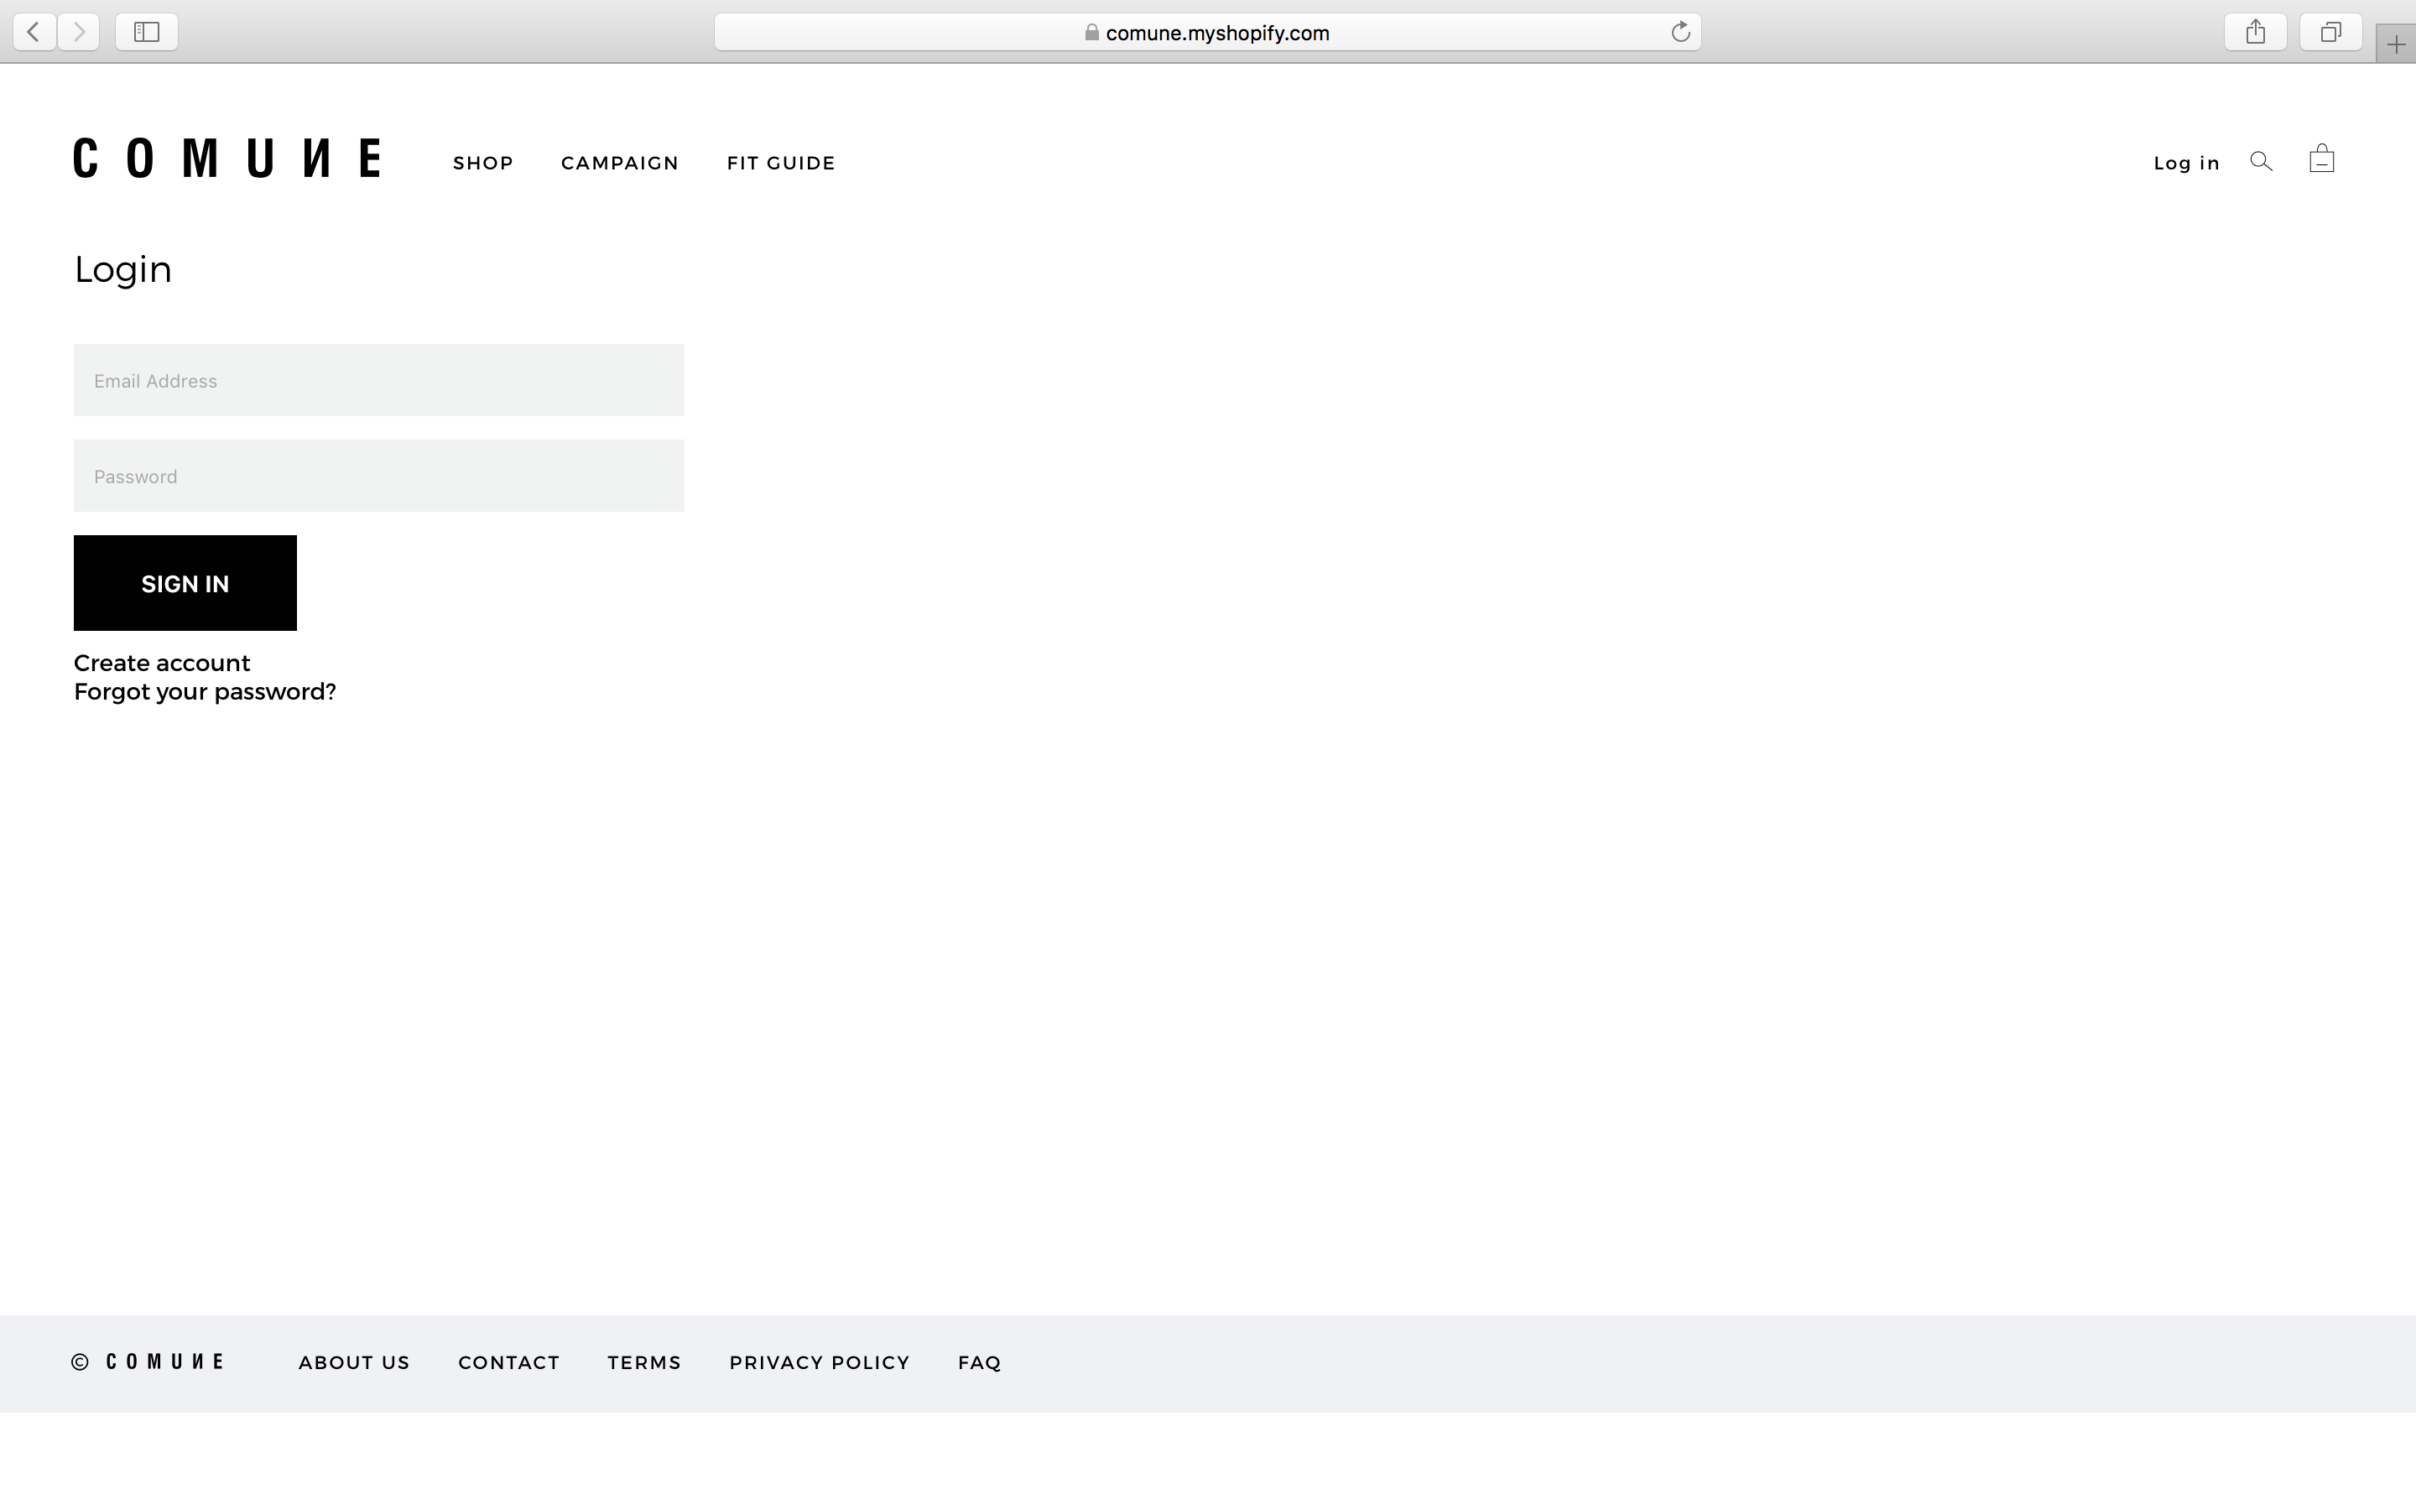Click the search magnifier icon
2416x1510 pixels.
2262,162
